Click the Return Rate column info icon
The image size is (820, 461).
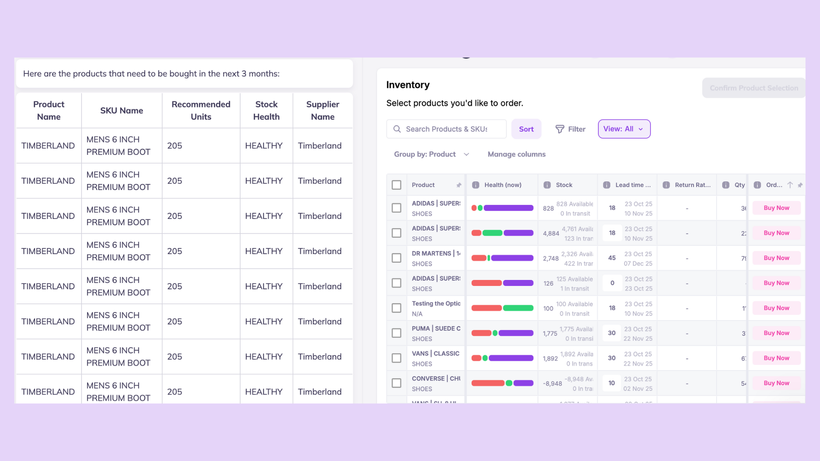tap(666, 185)
